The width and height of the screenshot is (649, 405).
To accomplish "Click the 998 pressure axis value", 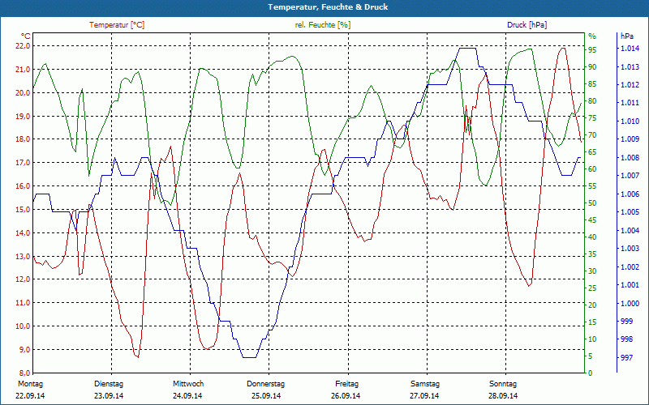I will pos(627,339).
